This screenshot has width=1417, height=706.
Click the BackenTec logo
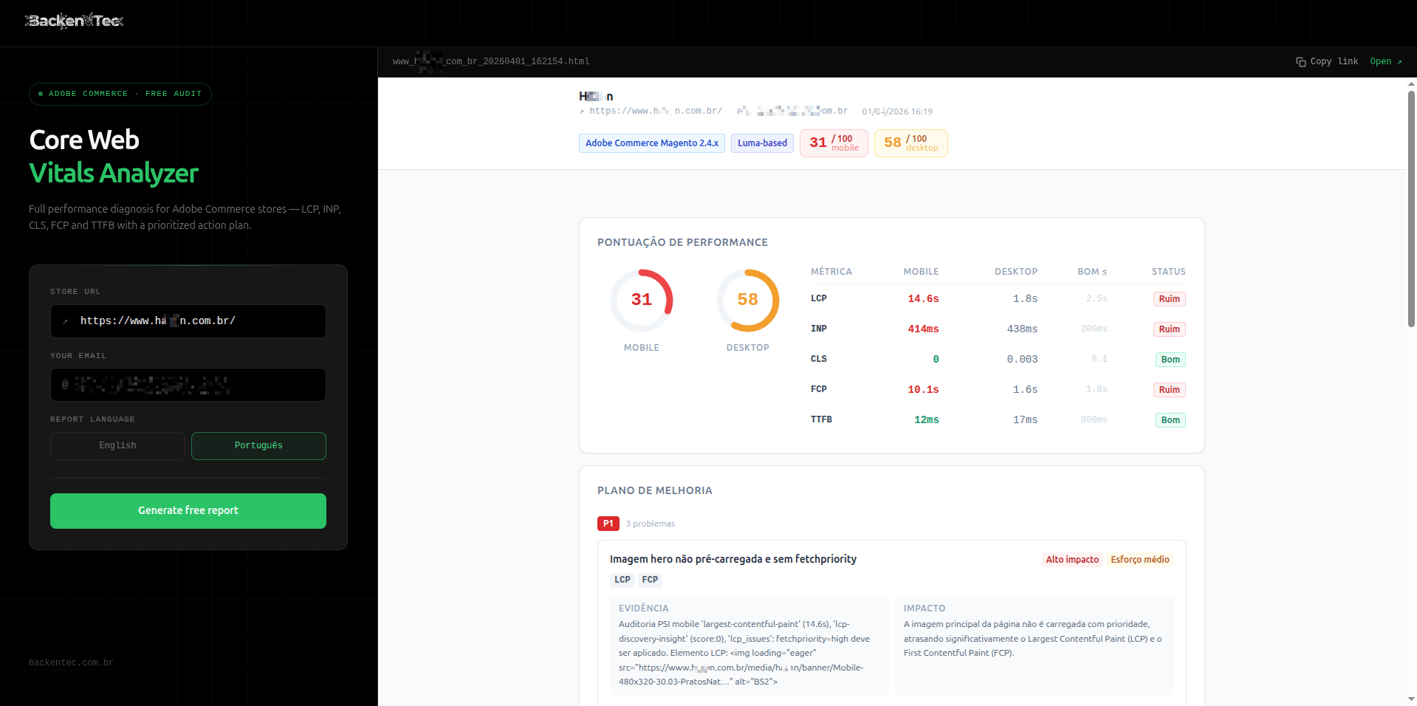[74, 21]
